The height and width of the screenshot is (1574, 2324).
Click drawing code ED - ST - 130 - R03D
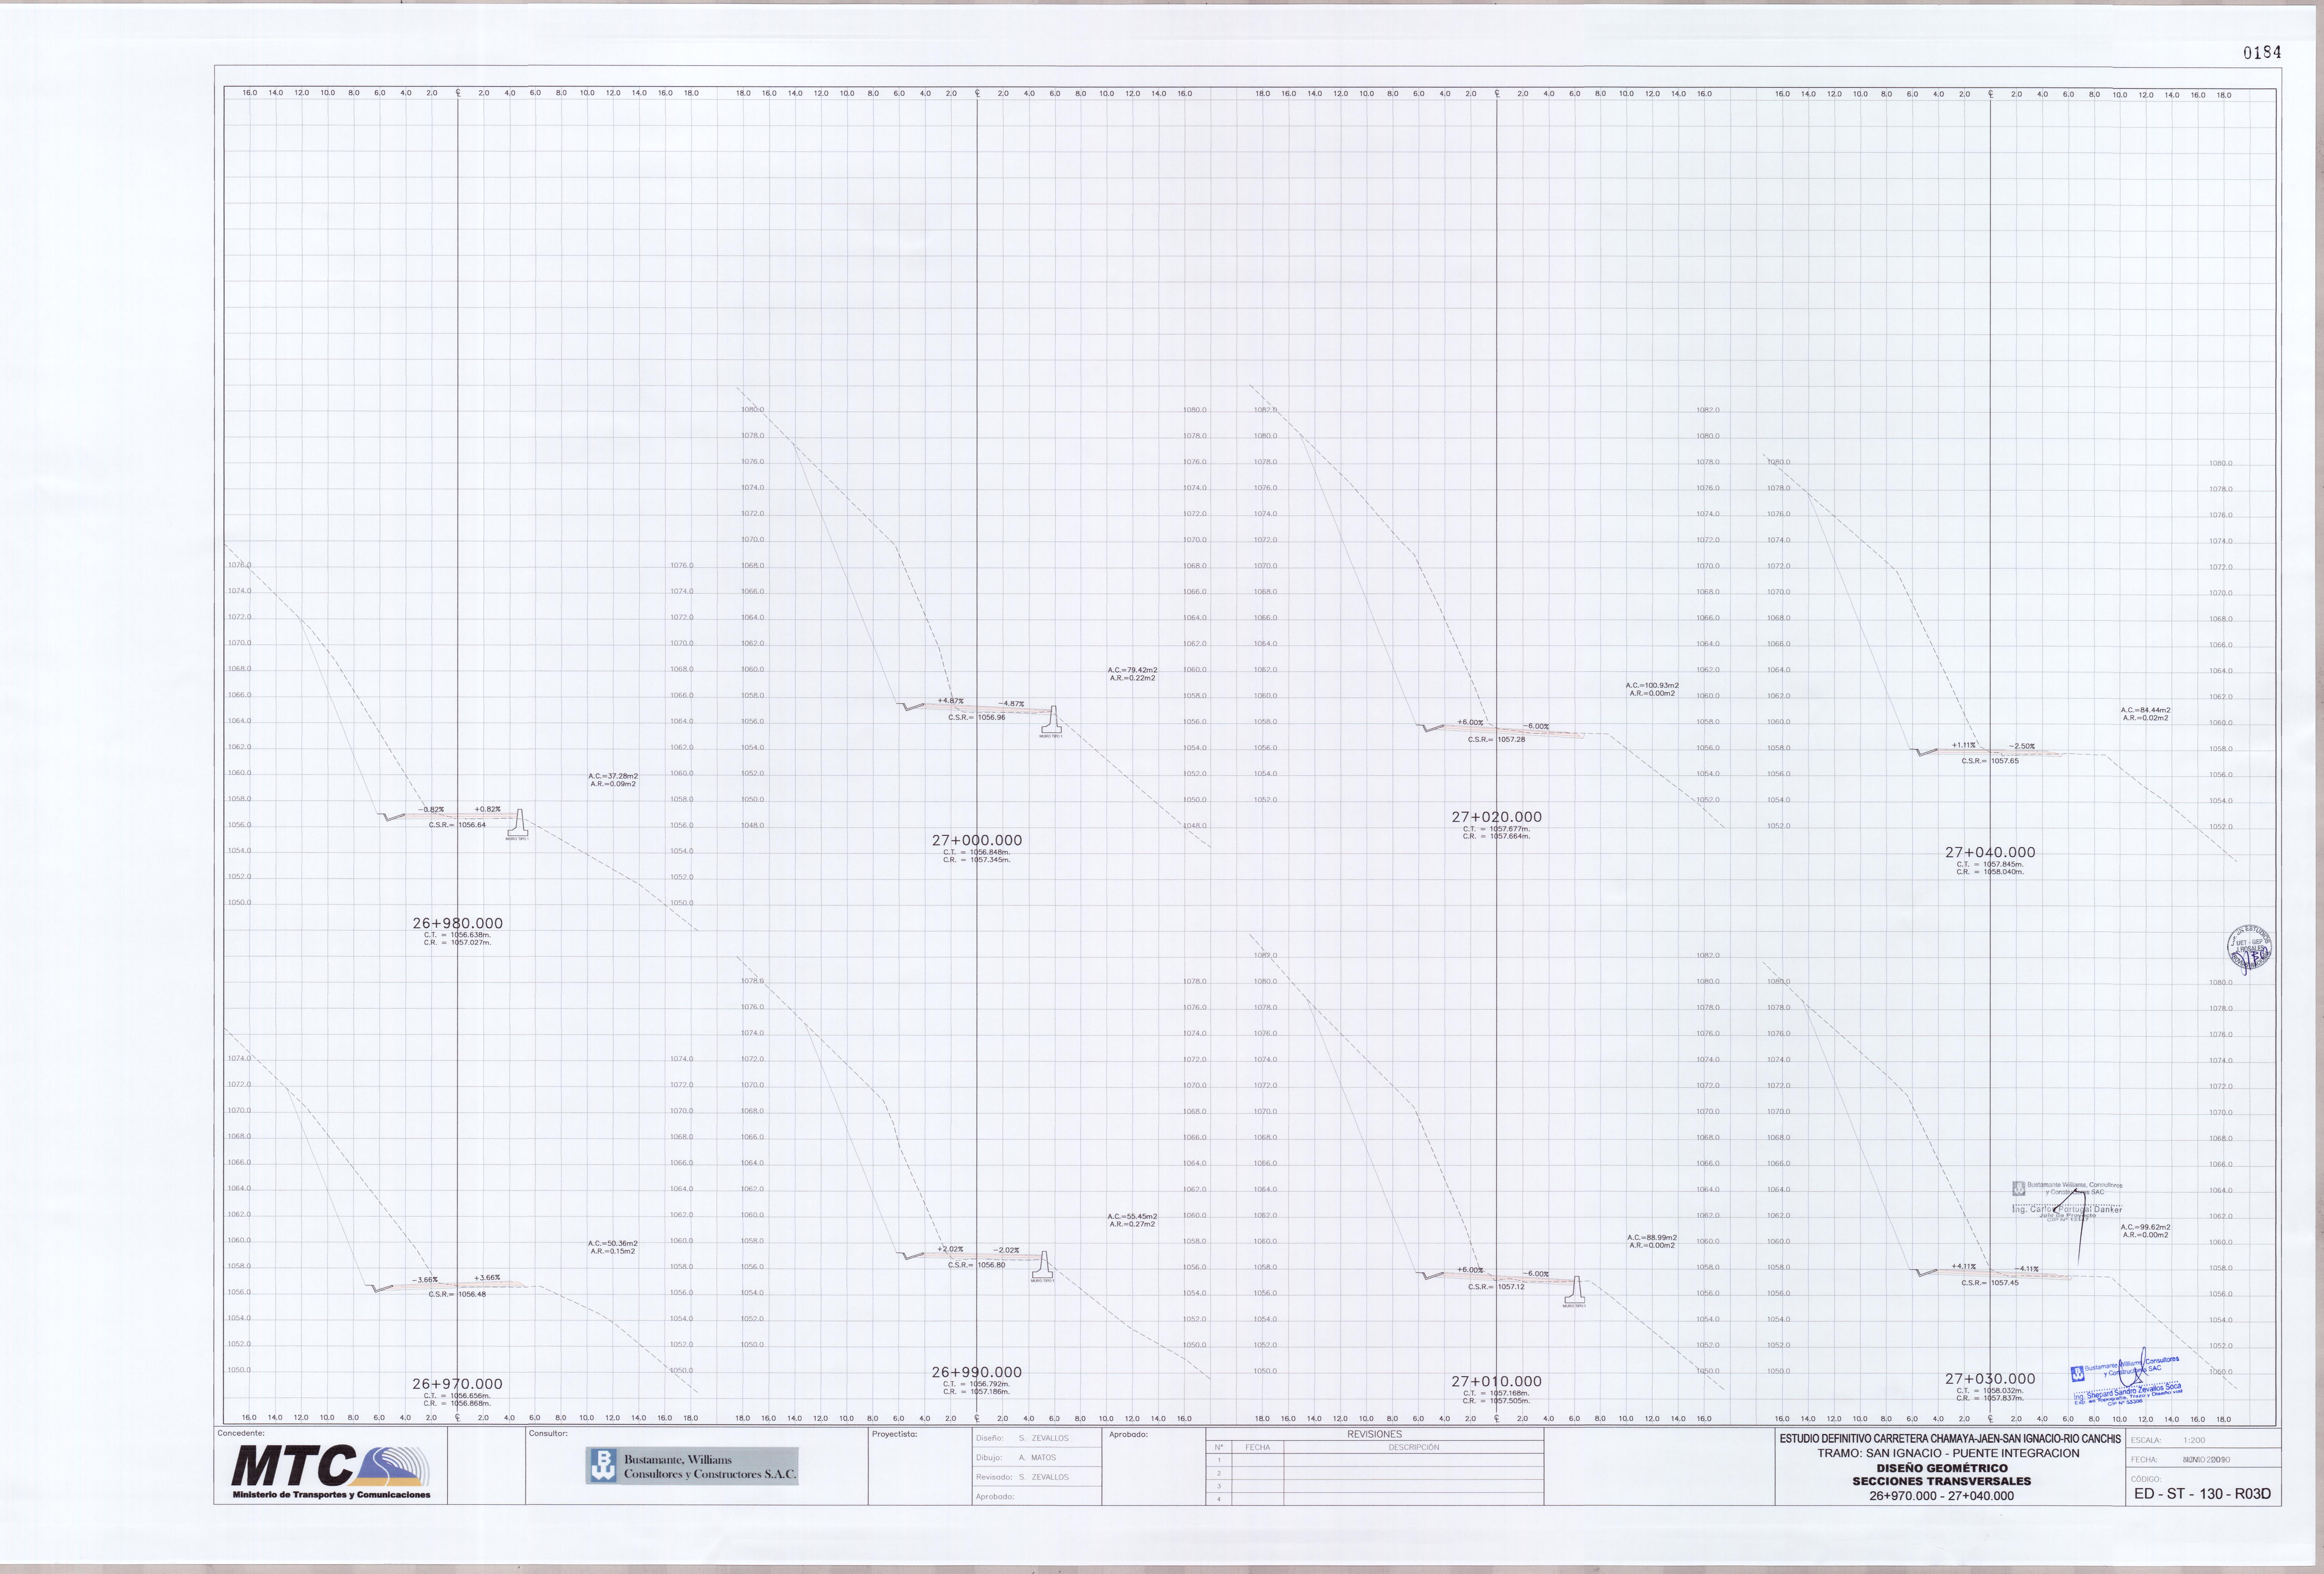pos(2202,1494)
